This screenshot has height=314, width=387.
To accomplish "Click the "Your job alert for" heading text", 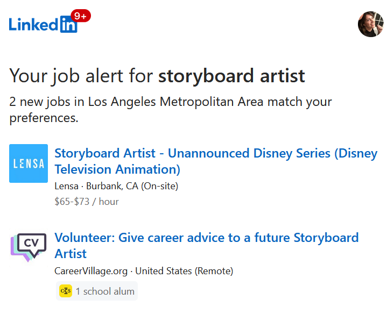I will (x=82, y=75).
